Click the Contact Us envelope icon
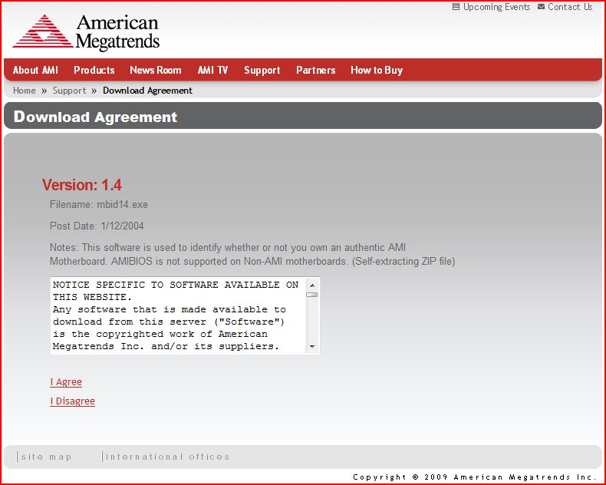 [x=541, y=7]
